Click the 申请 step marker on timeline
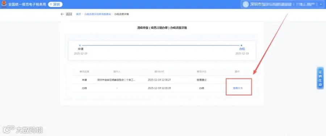Screen dimensions: 326x136 pos(80,45)
